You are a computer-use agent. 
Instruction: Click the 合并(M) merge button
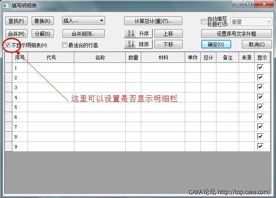click(x=16, y=33)
